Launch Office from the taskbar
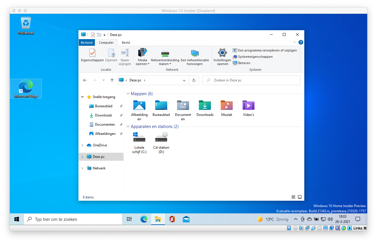377x243 pixels. [x=172, y=219]
